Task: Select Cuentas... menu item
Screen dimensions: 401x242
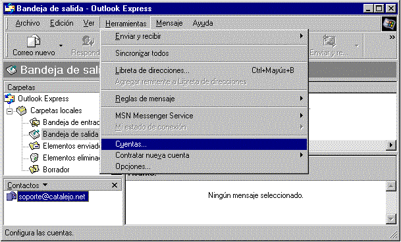Action: (204, 145)
